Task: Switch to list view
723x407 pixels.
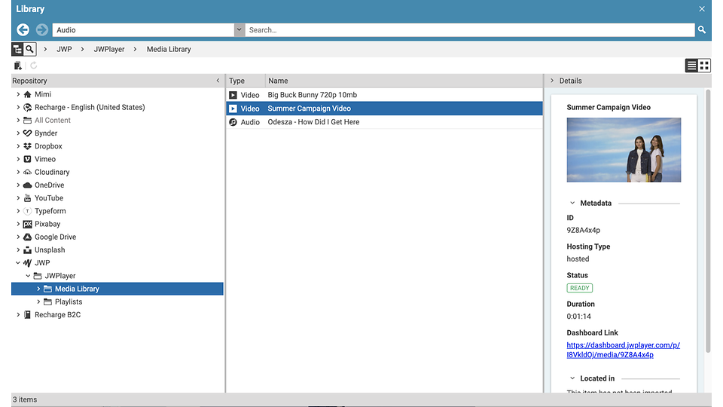Action: coord(691,66)
